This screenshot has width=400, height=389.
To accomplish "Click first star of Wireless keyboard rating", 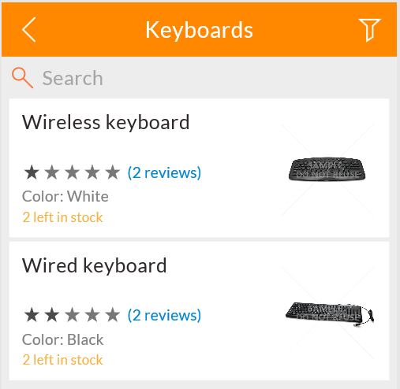I will pyautogui.click(x=32, y=172).
